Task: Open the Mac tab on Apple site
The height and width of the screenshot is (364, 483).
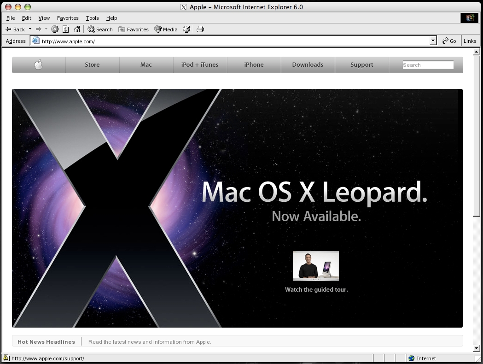Action: coord(146,65)
